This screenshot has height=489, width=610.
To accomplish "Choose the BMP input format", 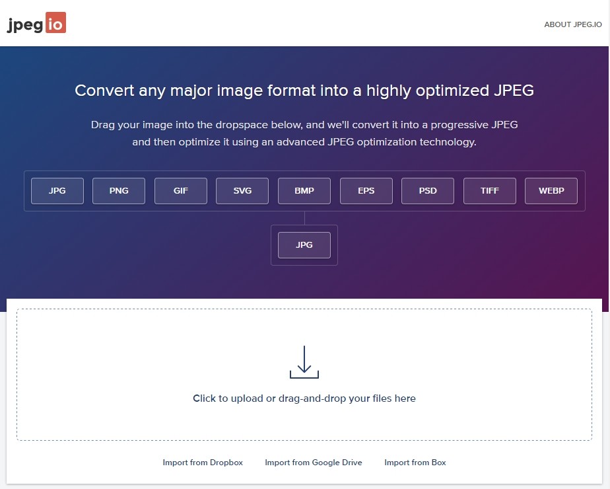I will tap(304, 191).
